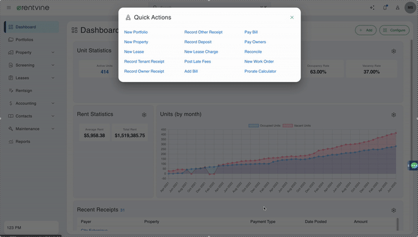Click the Prorate Calculator link

[260, 71]
